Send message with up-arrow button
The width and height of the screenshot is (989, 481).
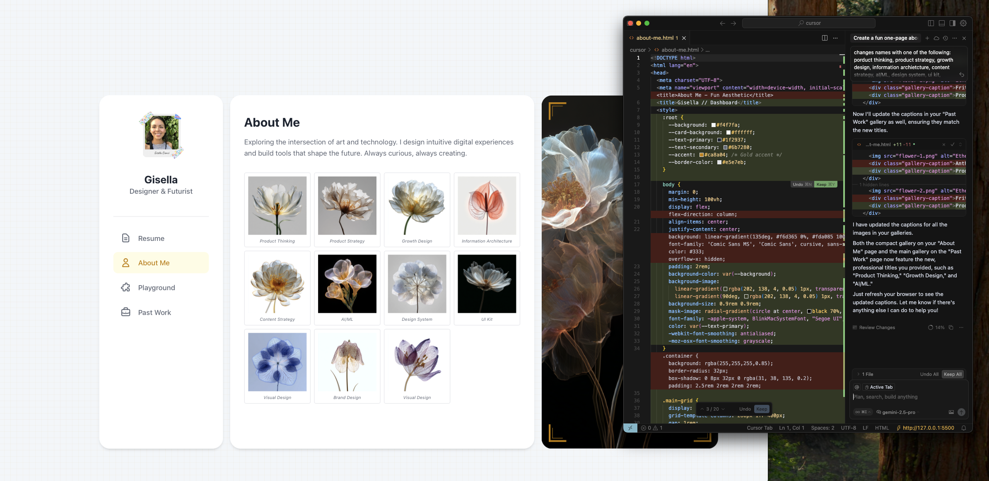962,412
